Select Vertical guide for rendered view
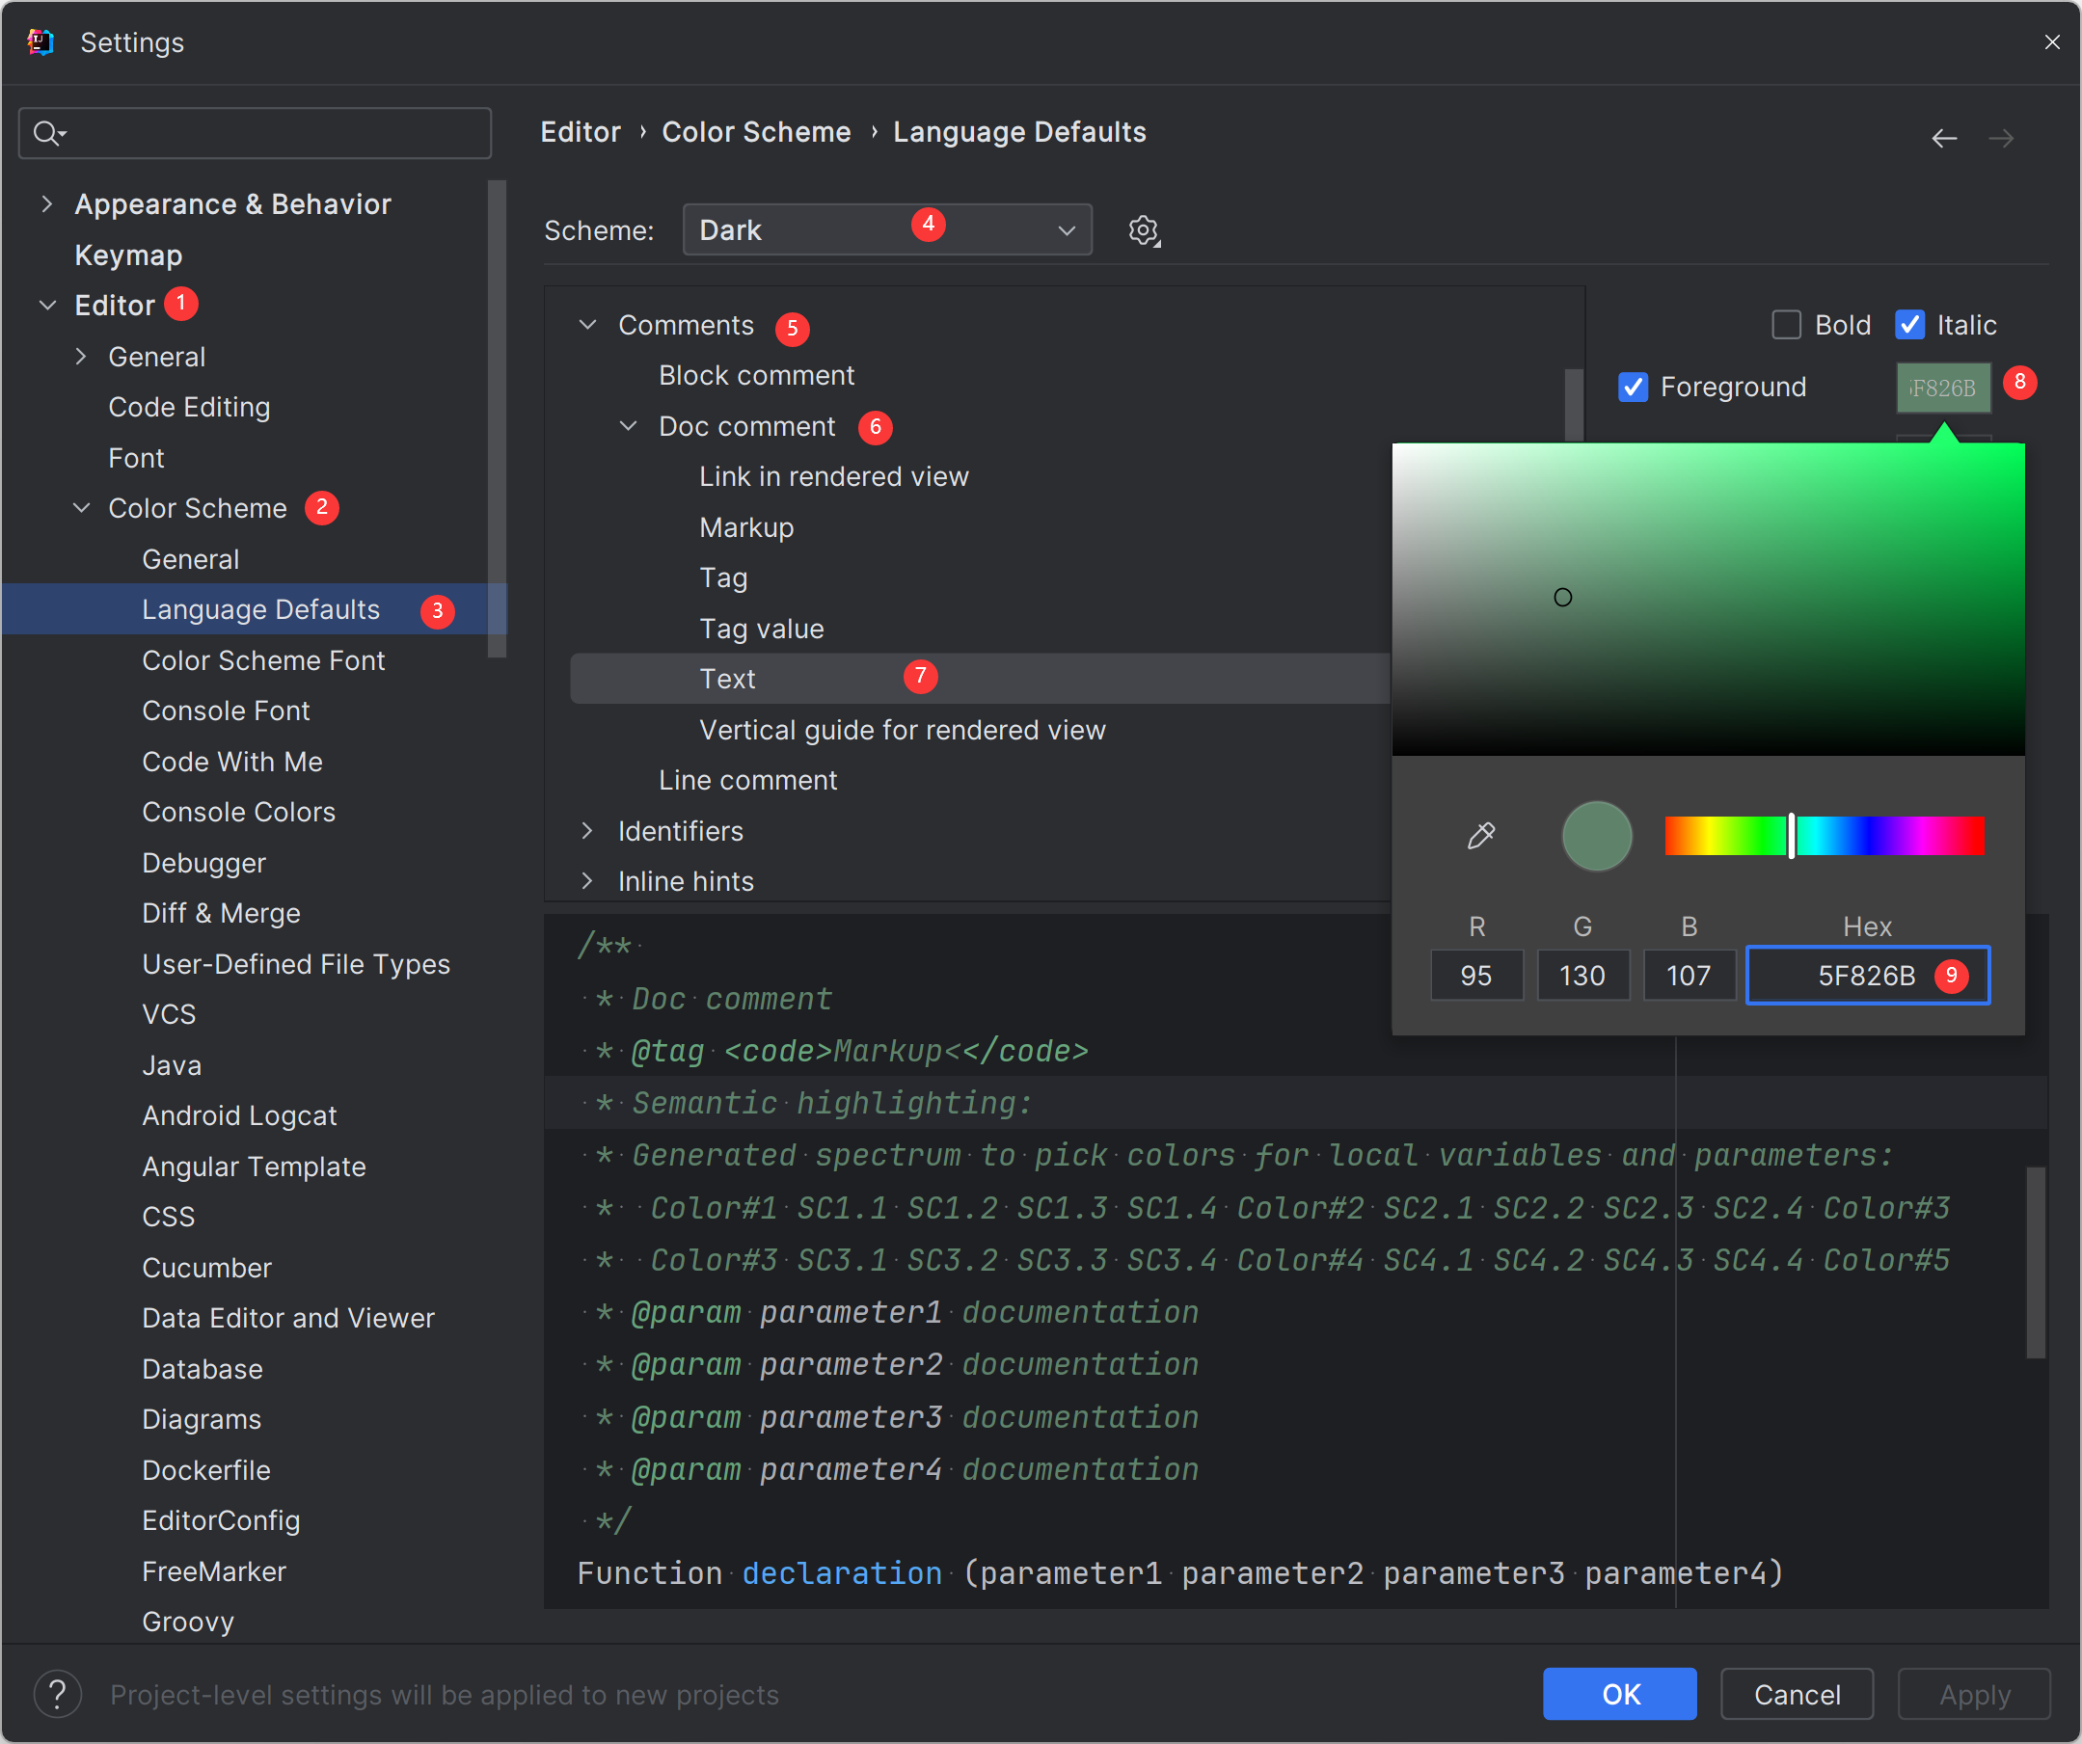Viewport: 2082px width, 1744px height. pyautogui.click(x=903, y=729)
